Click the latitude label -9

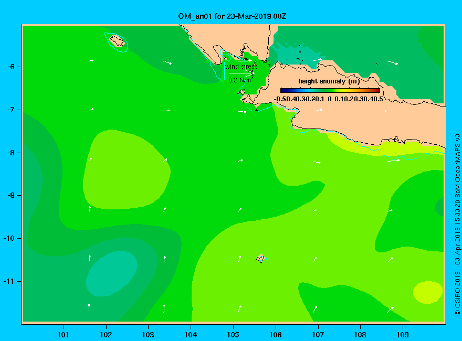11,196
